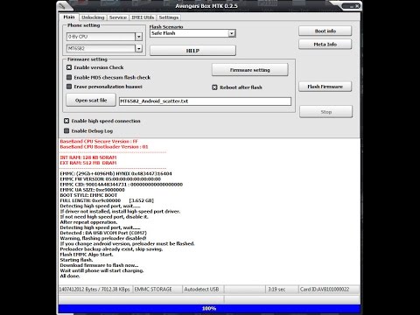Image resolution: width=420 pixels, height=315 pixels.
Task: Click the Stop button
Action: [326, 112]
